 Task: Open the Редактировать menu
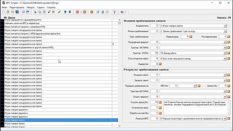tap(17, 7)
